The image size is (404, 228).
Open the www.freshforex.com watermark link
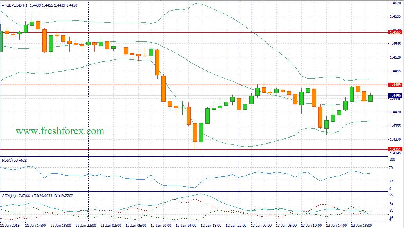pos(60,131)
